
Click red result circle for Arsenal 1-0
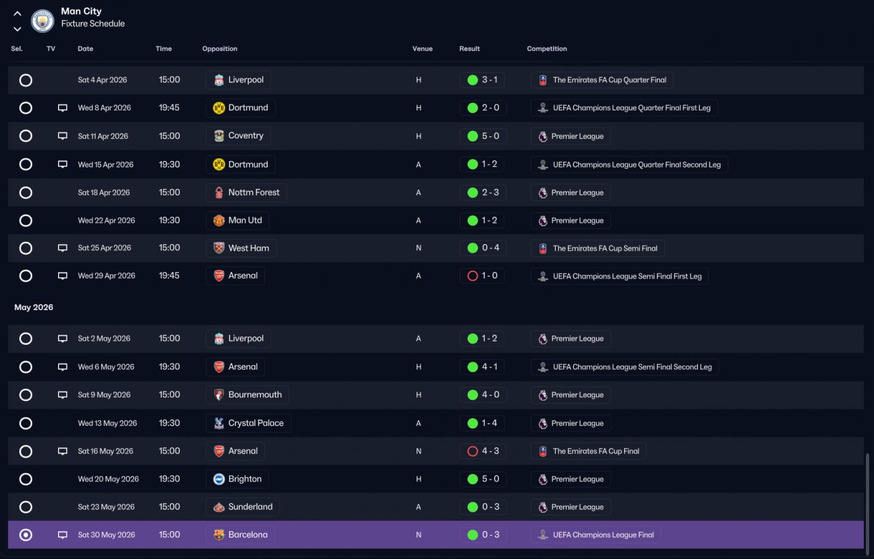coord(473,276)
